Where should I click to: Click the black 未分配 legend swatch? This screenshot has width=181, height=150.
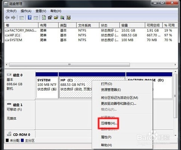click(x=7, y=141)
